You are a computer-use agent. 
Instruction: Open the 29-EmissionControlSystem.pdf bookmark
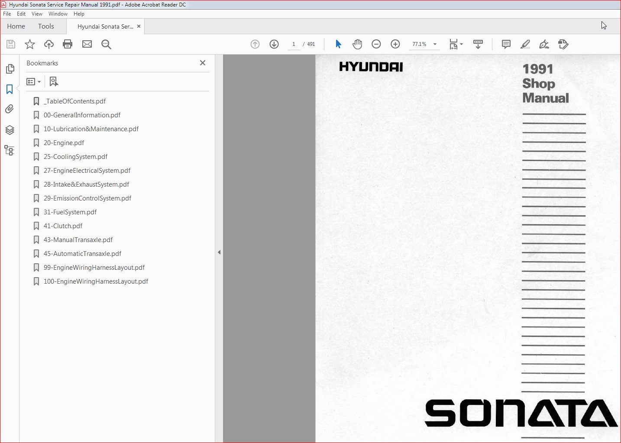point(87,198)
